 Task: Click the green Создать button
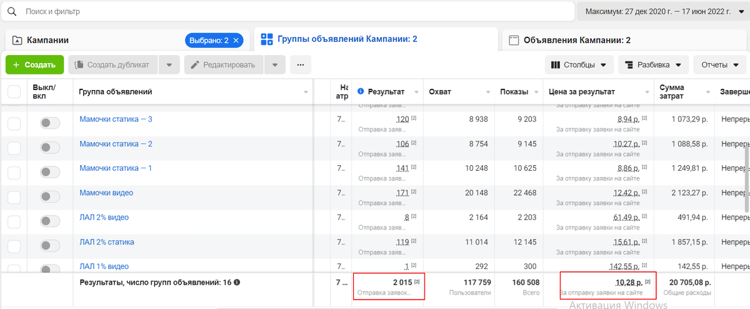click(x=34, y=65)
